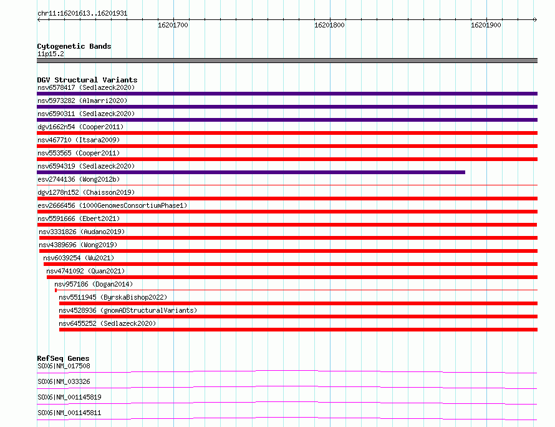Image resolution: width=555 pixels, height=427 pixels.
Task: Click the red bar for nsv3331826
Action: pyautogui.click(x=288, y=238)
